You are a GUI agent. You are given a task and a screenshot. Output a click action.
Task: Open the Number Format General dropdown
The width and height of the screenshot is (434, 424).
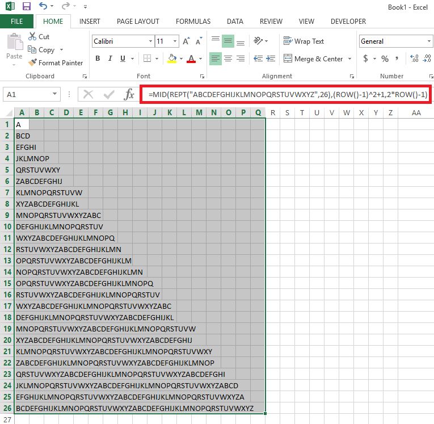[429, 41]
